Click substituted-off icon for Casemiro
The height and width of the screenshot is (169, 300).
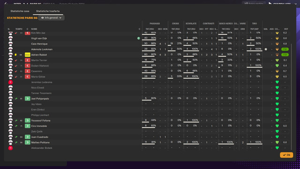(28, 71)
